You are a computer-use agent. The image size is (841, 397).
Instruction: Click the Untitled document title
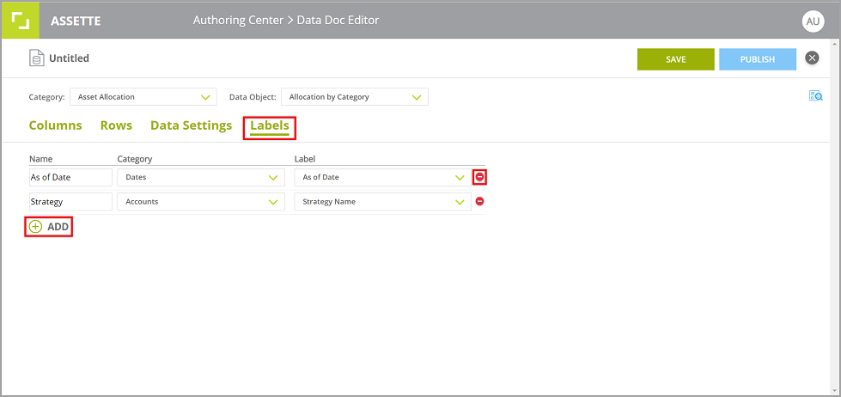70,58
